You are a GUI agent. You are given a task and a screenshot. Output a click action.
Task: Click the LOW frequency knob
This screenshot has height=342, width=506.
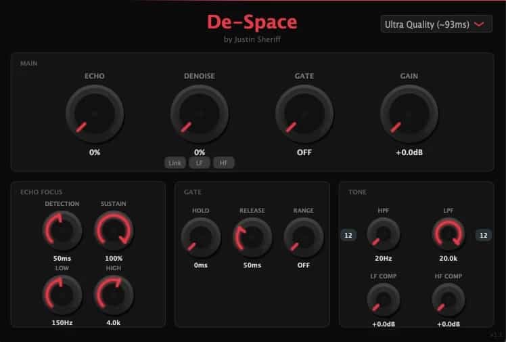62,295
